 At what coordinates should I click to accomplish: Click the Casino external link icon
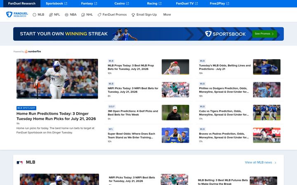click(127, 4)
